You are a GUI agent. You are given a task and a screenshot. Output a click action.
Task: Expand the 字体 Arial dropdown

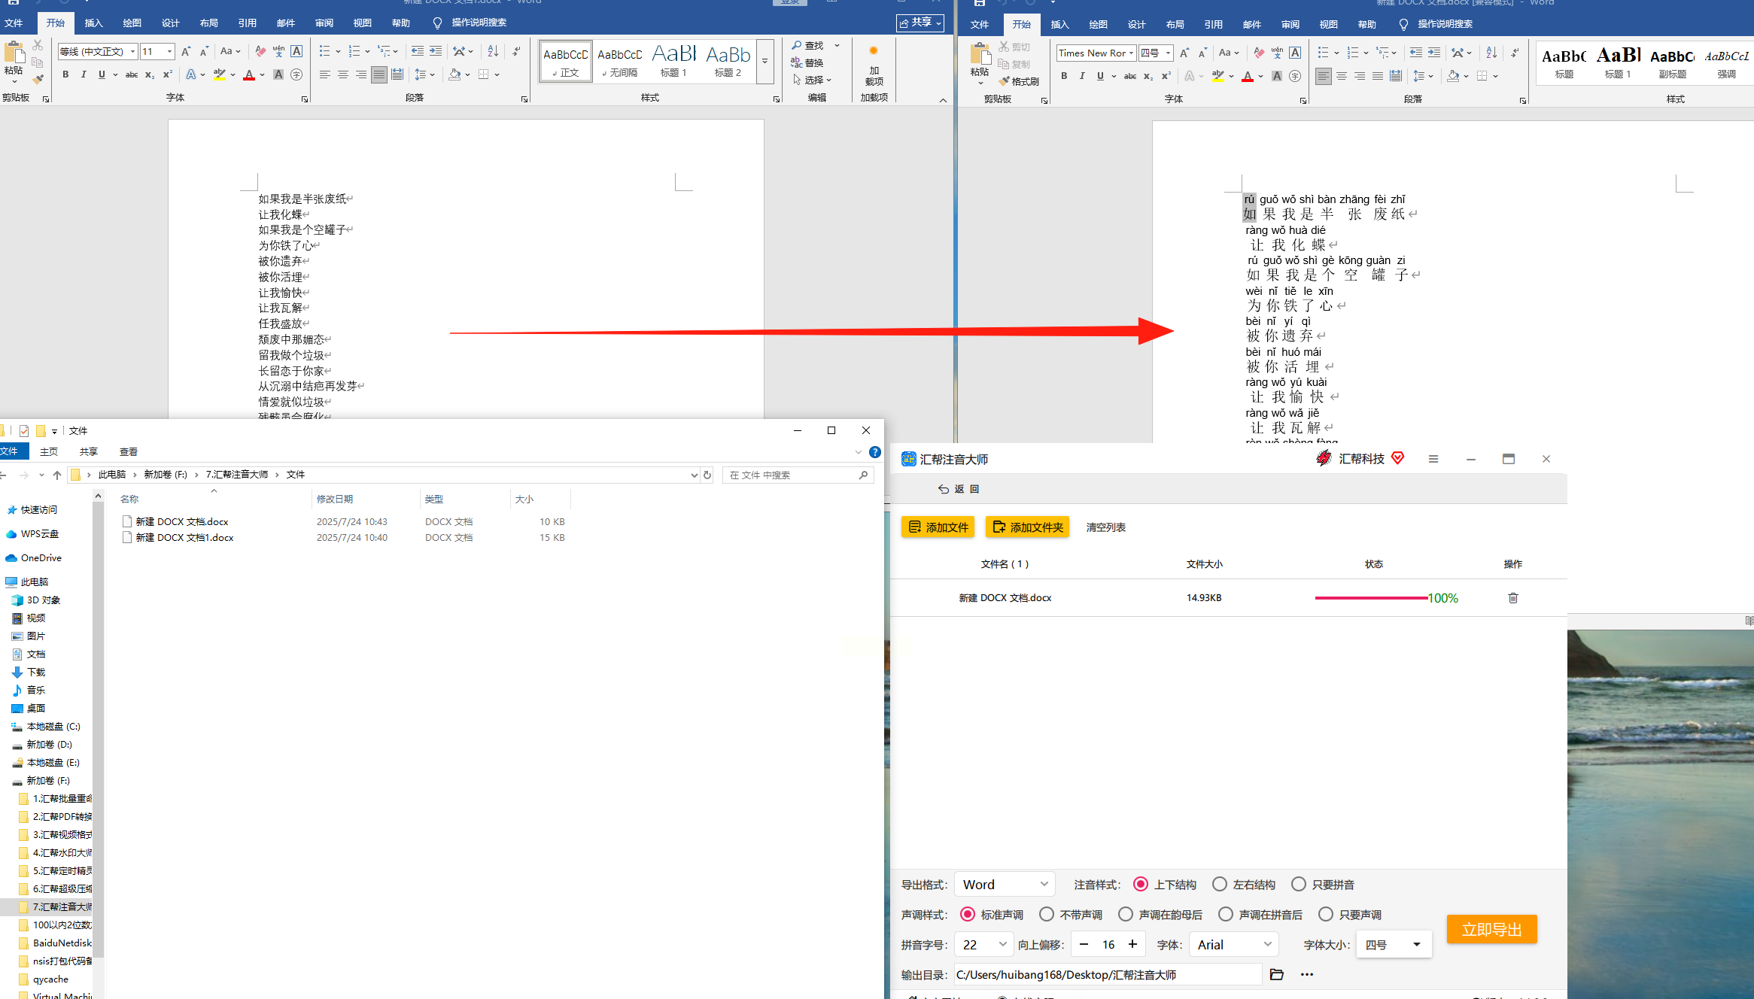[1234, 945]
